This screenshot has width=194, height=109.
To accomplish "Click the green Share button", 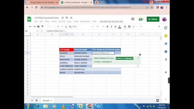I will pos(153,19).
